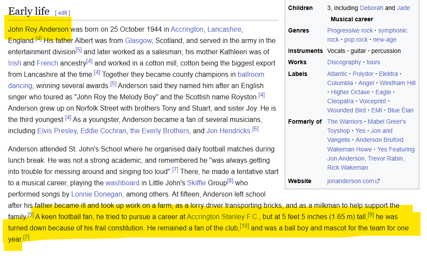Follow the Glasgow link
The image size is (427, 256).
point(138,41)
